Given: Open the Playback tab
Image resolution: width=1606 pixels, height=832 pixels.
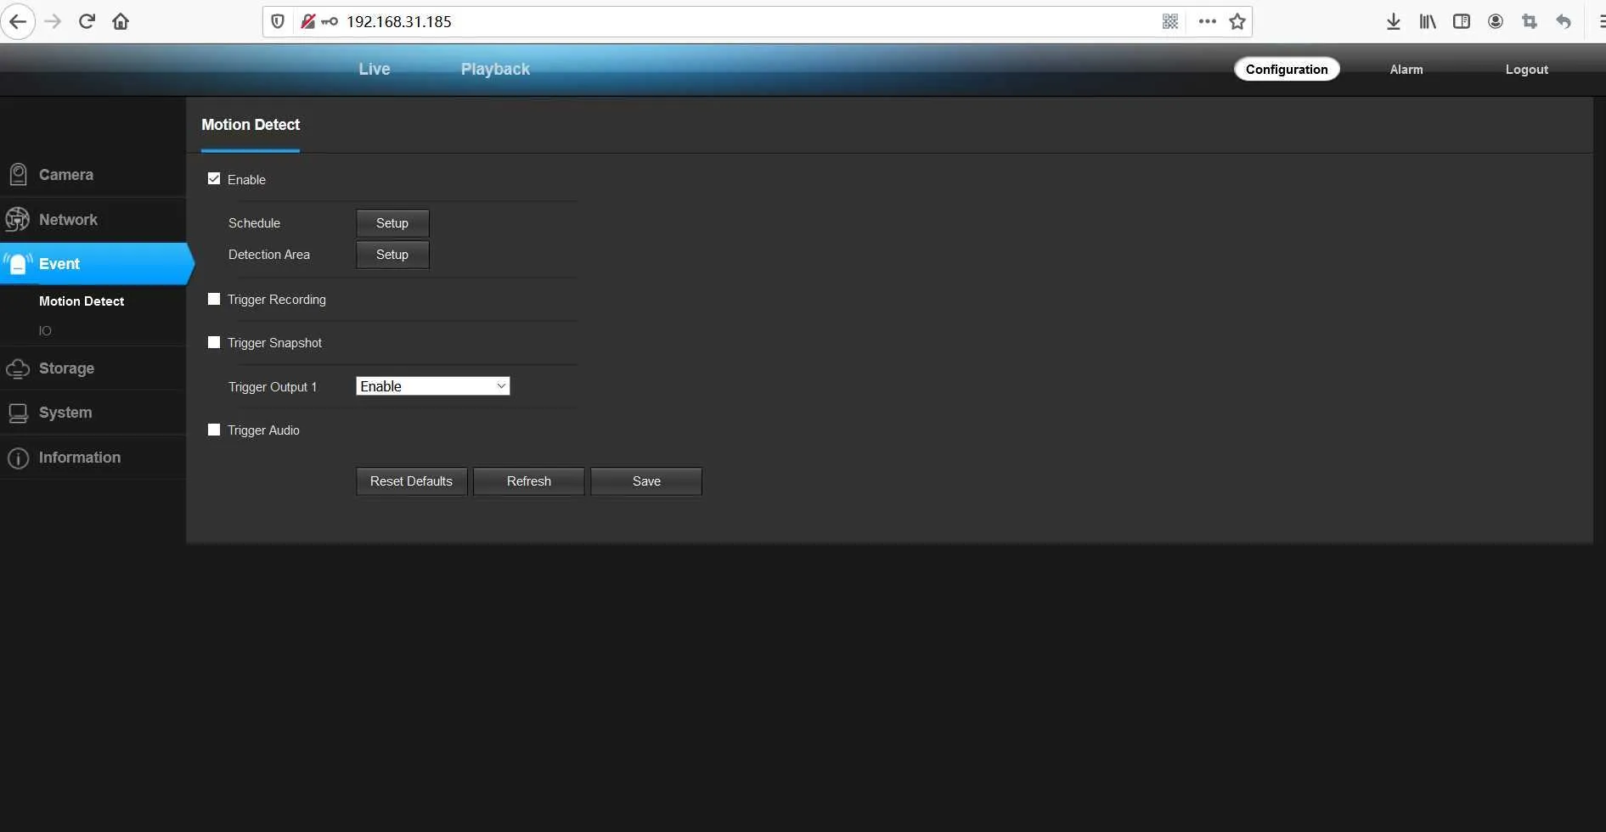Looking at the screenshot, I should [495, 69].
